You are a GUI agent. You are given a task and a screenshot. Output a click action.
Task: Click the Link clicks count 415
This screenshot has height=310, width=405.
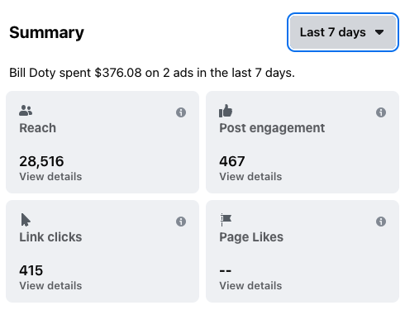31,270
